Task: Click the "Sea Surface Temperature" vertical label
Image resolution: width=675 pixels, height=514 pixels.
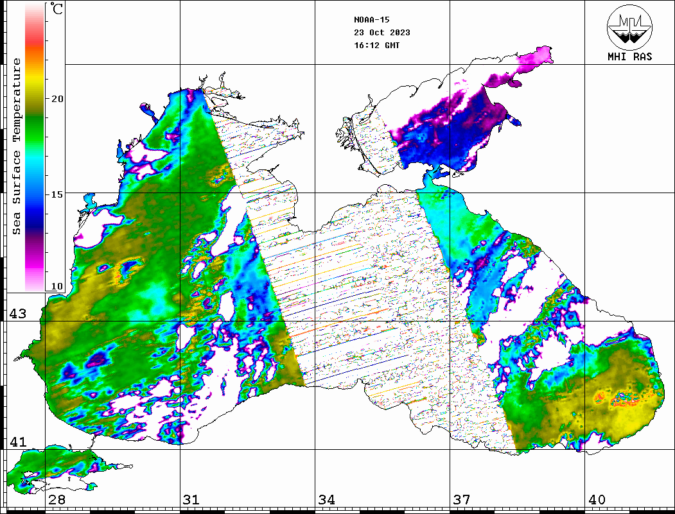Action: [17, 146]
